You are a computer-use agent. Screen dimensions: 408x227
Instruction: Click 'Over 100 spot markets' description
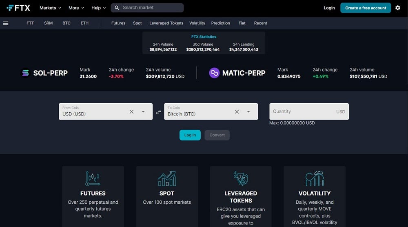[167, 202]
